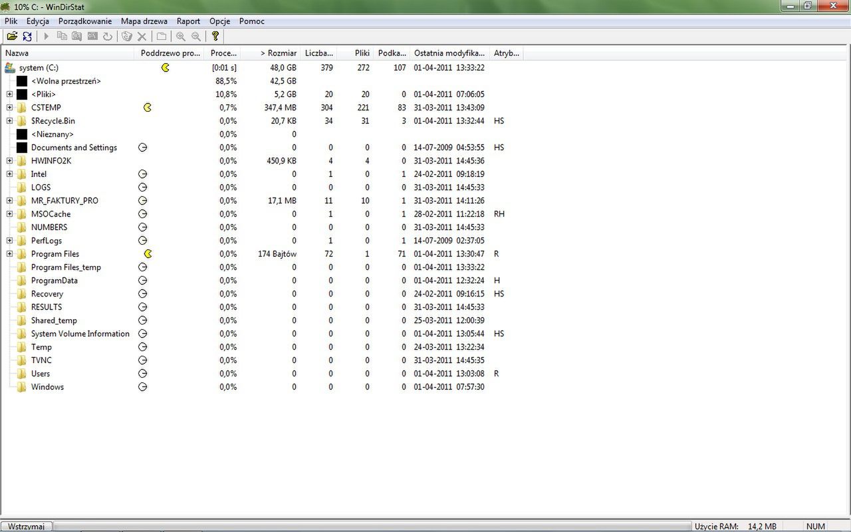Image resolution: width=851 pixels, height=532 pixels.
Task: Click the Refresh all toolbar icon
Action: point(27,37)
